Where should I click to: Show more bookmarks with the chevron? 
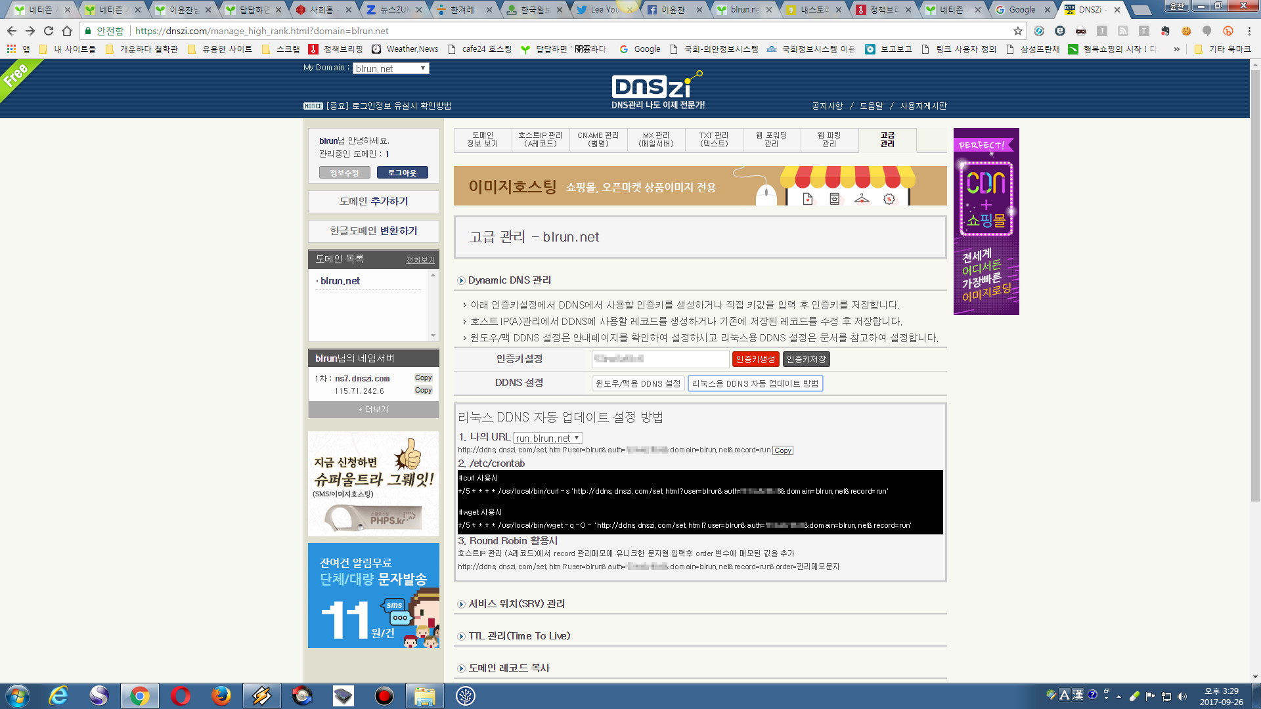click(x=1176, y=49)
